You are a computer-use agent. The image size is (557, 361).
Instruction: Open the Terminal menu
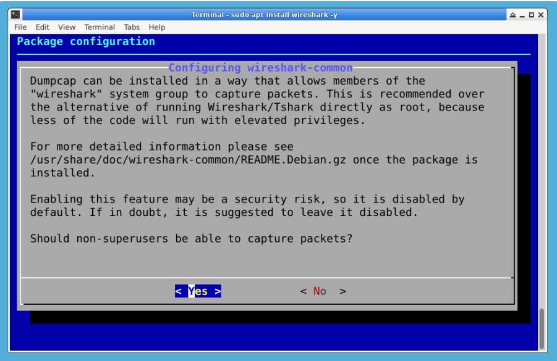point(100,27)
